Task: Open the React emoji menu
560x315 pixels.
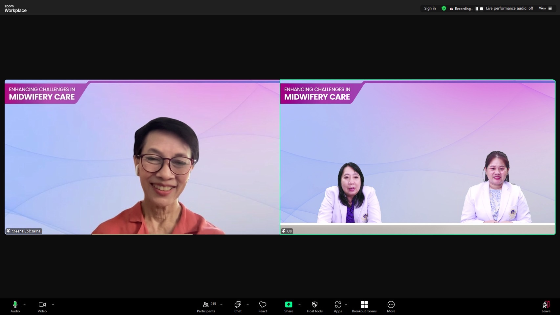Action: pyautogui.click(x=262, y=306)
